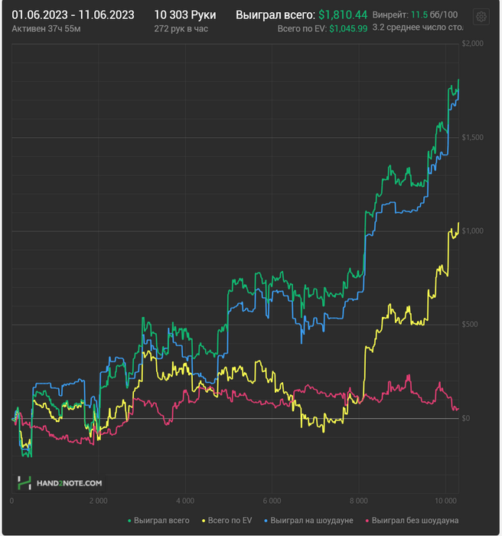
Task: Open the graph settings gear icon
Action: tap(481, 17)
